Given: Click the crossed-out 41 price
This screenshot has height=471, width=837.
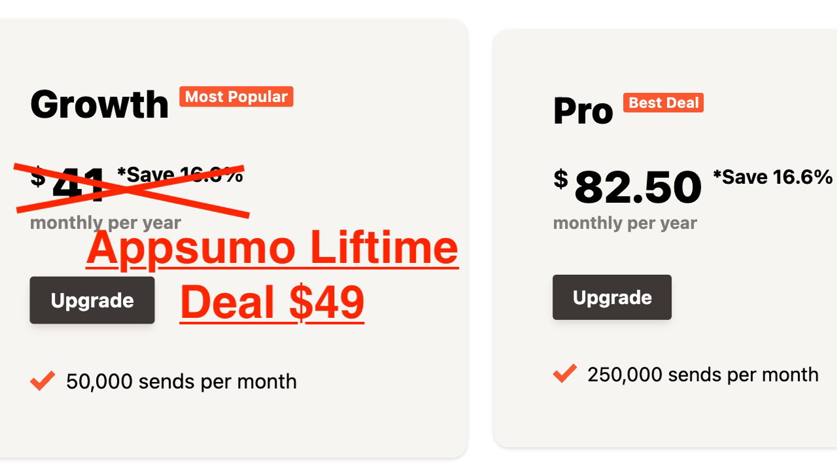Looking at the screenshot, I should 79,186.
